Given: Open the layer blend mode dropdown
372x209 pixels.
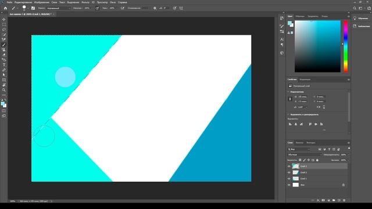Looking at the screenshot, I should point(305,154).
